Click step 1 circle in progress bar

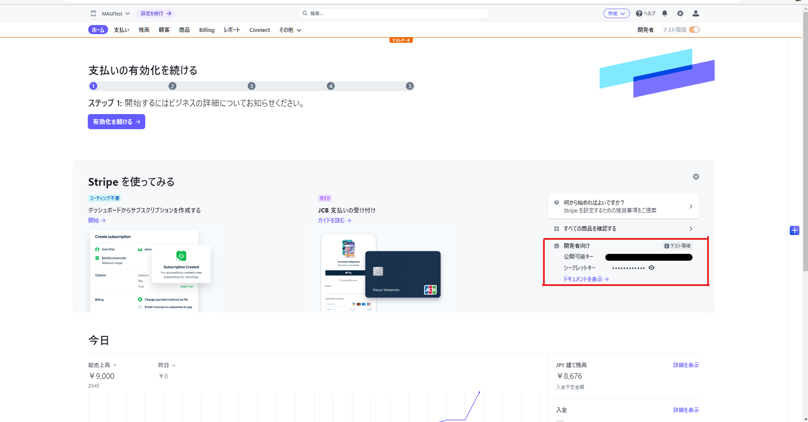[93, 86]
